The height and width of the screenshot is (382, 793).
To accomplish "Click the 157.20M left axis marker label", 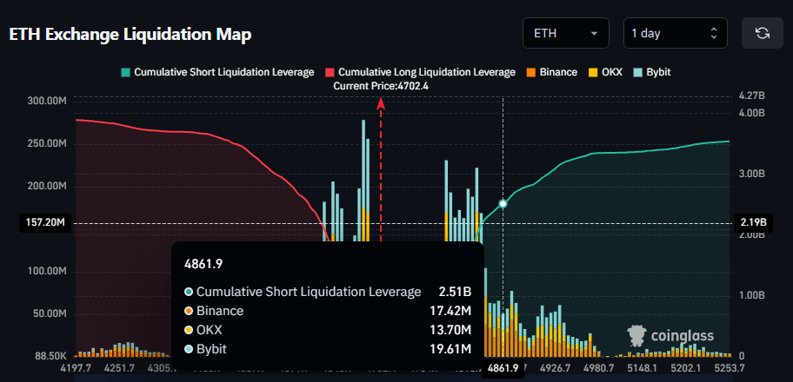I will 44,223.
